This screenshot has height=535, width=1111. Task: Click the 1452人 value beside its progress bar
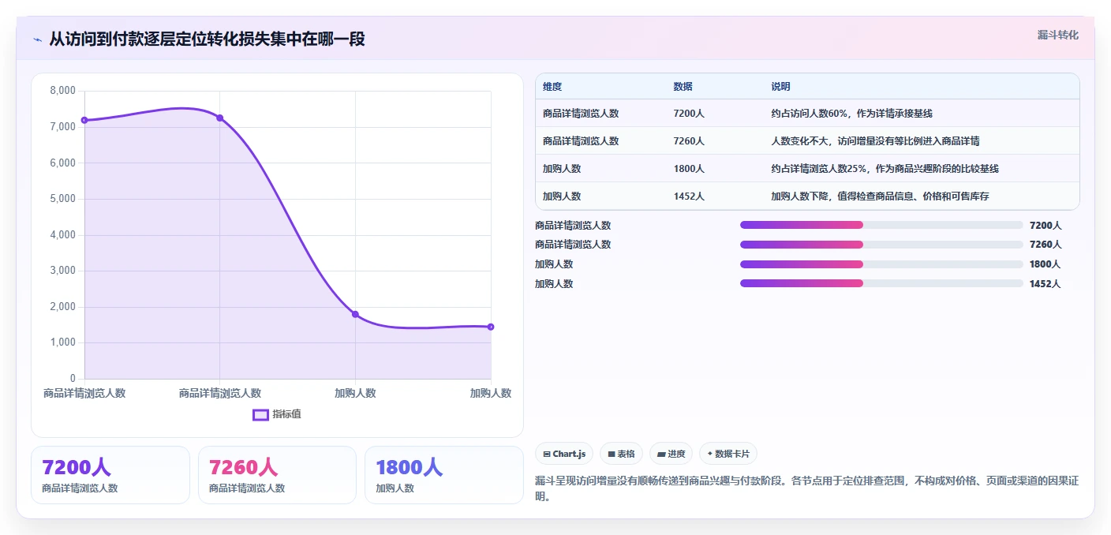[x=1046, y=284]
